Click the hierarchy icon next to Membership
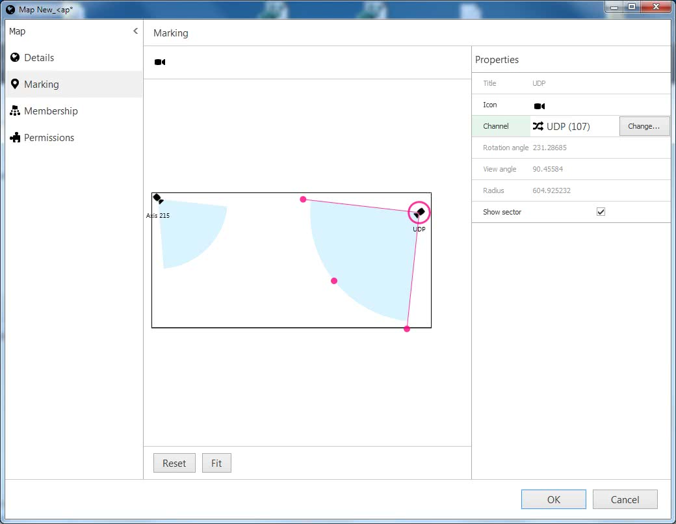The height and width of the screenshot is (524, 676). click(15, 111)
